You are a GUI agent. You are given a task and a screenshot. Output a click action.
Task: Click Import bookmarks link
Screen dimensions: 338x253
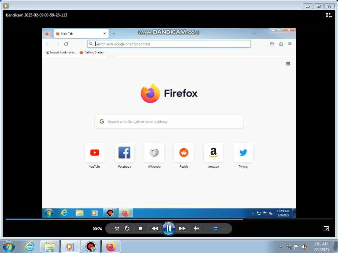click(x=61, y=52)
